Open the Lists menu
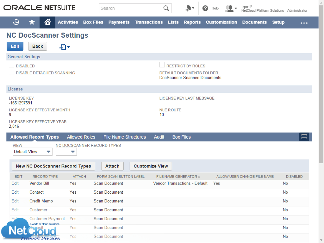Screen dimensions: 324x243 pos(173,22)
